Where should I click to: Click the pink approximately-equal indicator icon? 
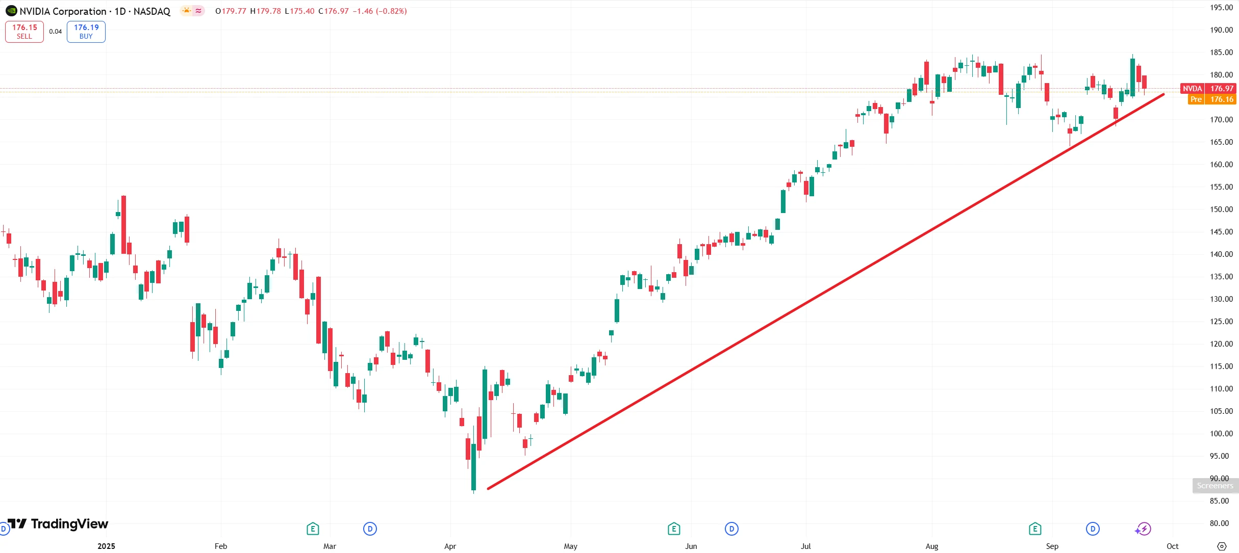coord(198,11)
